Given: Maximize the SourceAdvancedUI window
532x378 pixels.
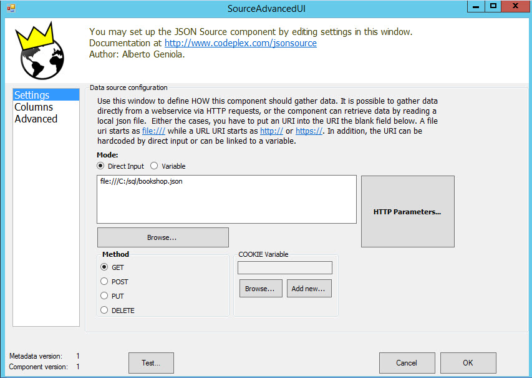Looking at the screenshot, I should [x=493, y=6].
